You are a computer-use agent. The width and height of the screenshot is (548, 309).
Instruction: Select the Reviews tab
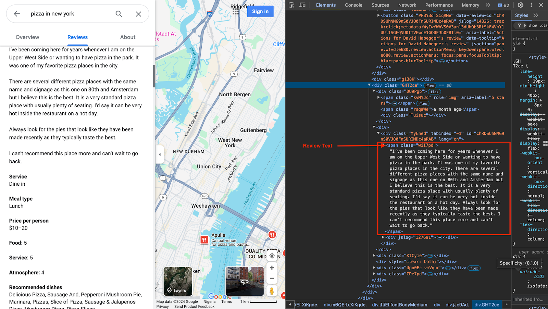(x=77, y=37)
